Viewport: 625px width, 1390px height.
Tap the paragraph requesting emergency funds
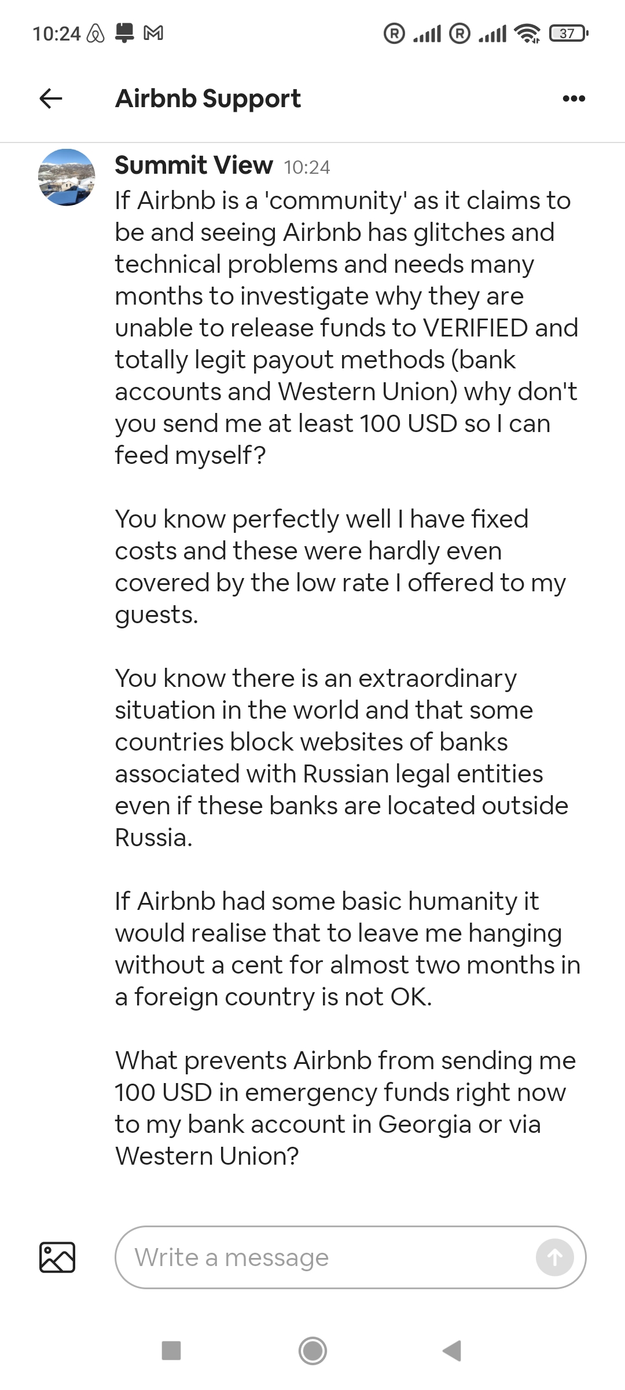tap(345, 1108)
